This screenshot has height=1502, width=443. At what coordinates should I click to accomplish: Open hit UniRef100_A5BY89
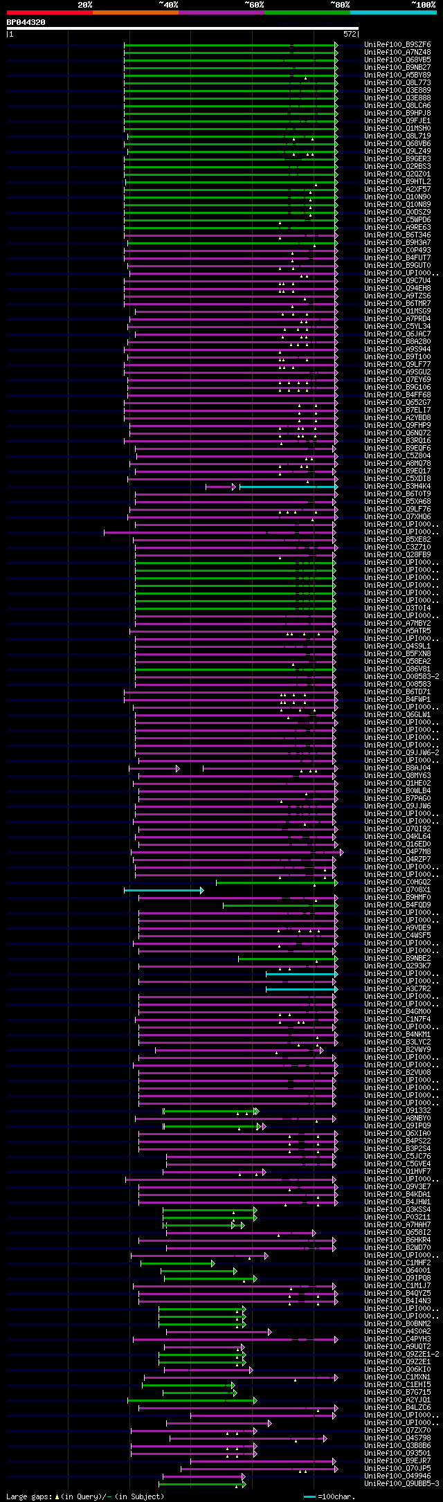click(x=397, y=75)
